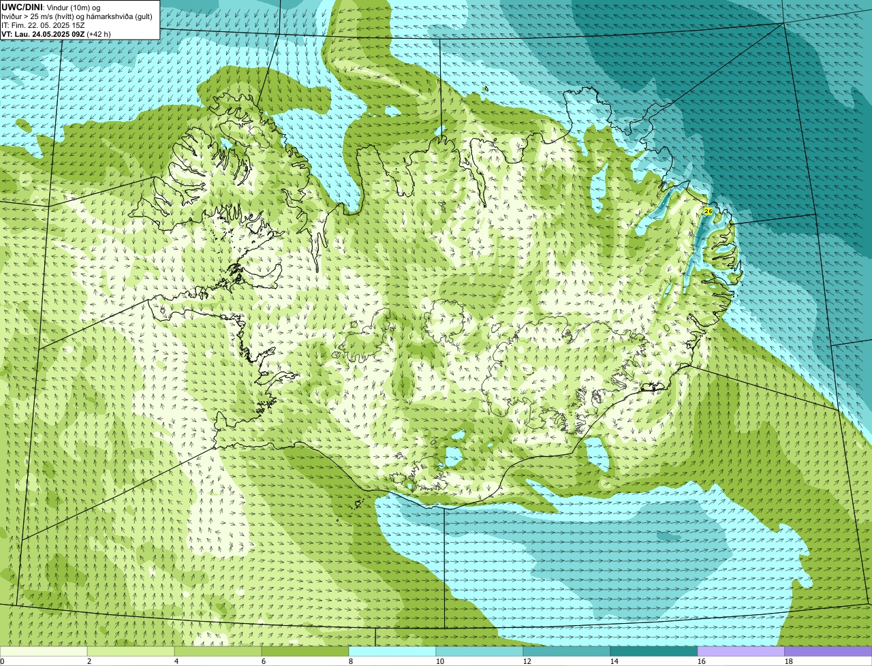The height and width of the screenshot is (666, 872).
Task: Click the legend scale label "4"
Action: [x=176, y=661]
